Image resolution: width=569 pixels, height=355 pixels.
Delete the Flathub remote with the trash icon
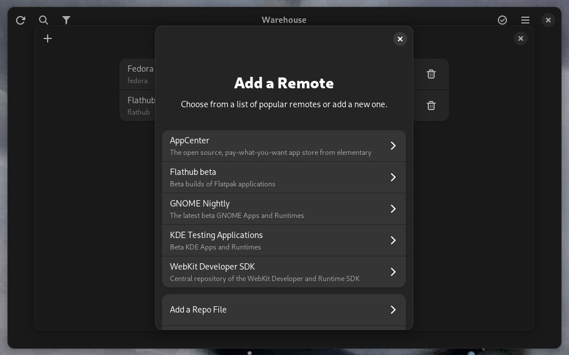point(431,106)
